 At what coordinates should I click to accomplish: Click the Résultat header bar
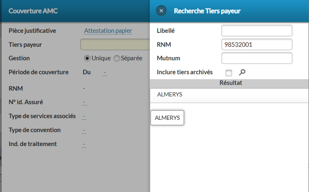(x=231, y=83)
